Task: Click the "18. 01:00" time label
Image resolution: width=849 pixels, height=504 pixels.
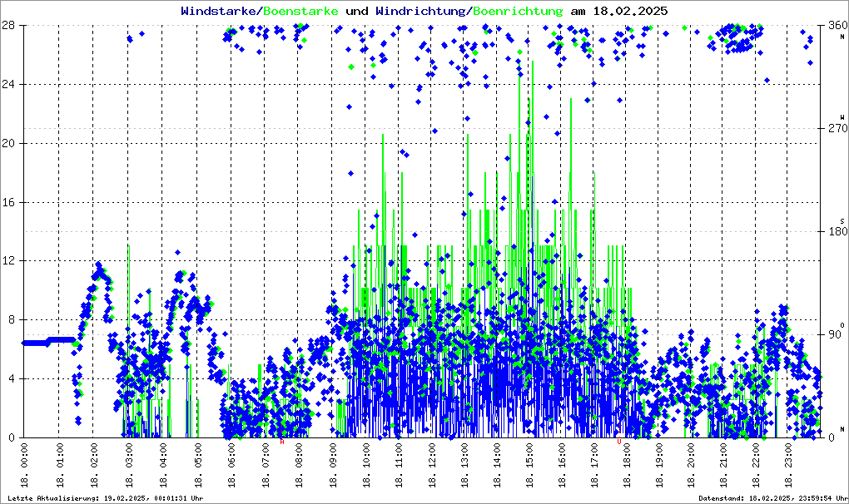Action: [59, 466]
